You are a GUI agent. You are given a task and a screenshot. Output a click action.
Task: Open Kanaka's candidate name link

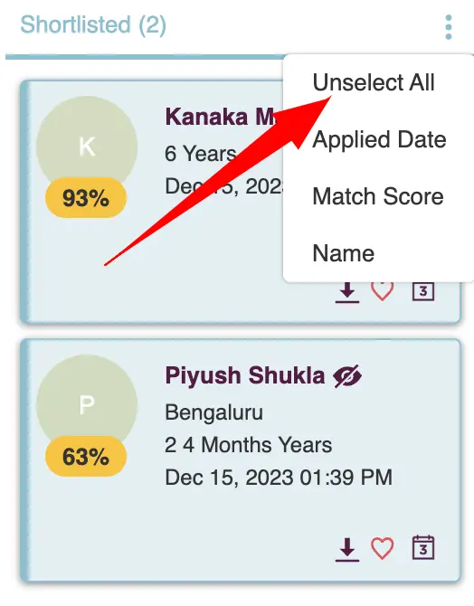tap(221, 117)
